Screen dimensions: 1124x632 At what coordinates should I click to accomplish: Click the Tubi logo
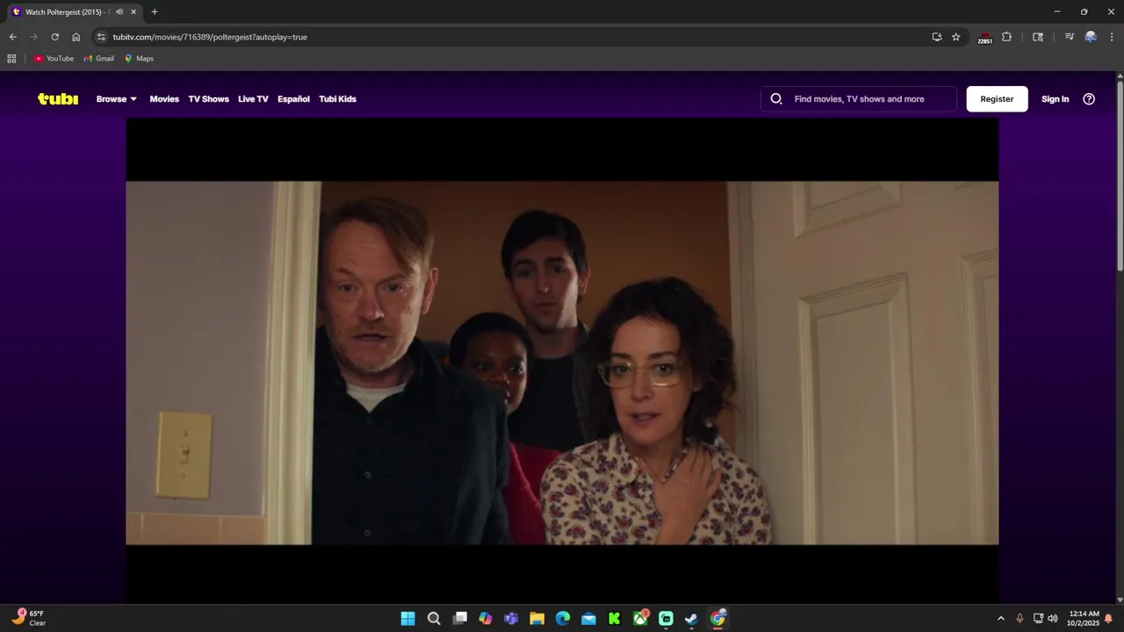58,99
